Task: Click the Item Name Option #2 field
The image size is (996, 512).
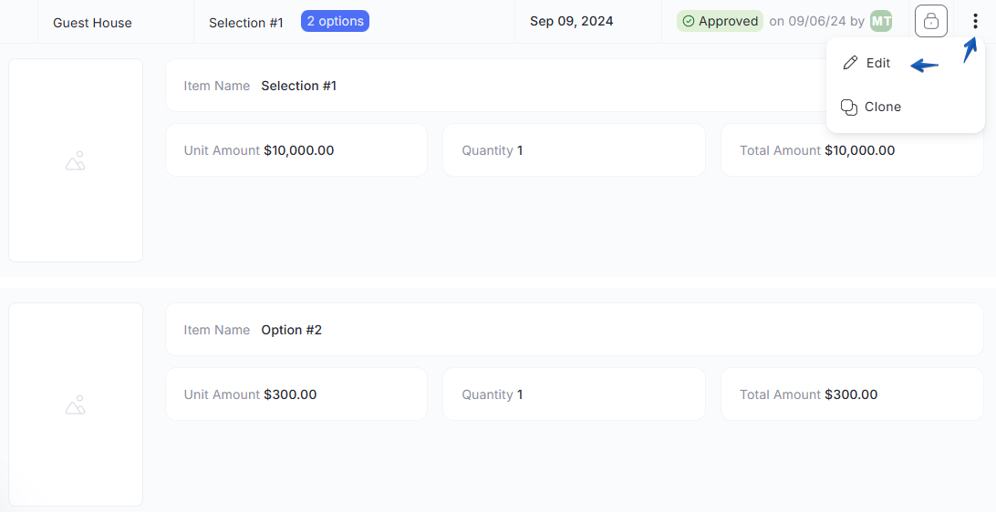Action: click(x=575, y=330)
